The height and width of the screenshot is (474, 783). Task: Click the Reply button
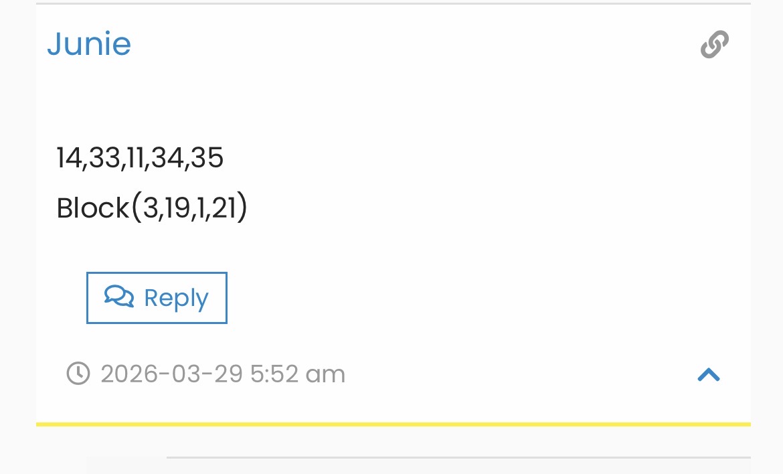coord(157,298)
